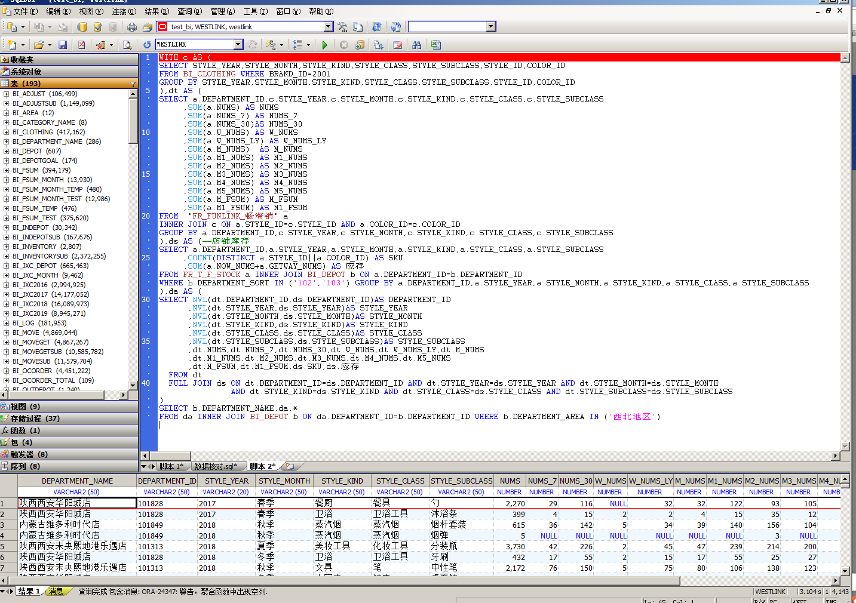The width and height of the screenshot is (856, 603).
Task: Click the blue refresh arrow beside WESTLINK schema box
Action: tap(147, 45)
